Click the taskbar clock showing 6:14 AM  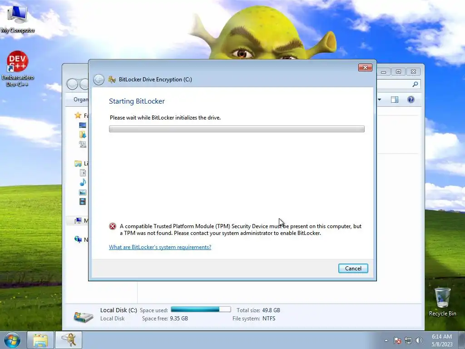[x=442, y=340]
